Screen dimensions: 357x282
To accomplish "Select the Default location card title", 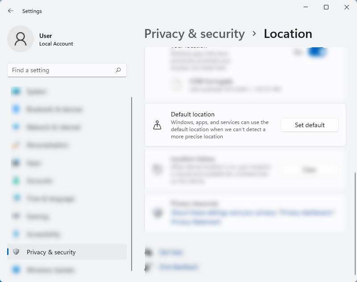I will click(x=193, y=114).
